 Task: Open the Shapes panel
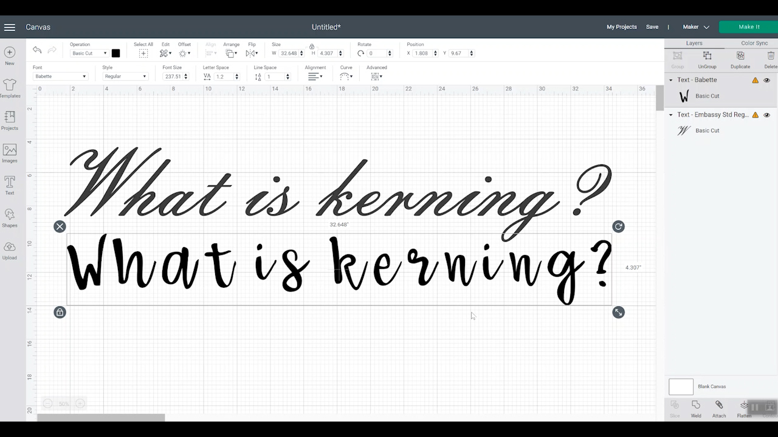[x=10, y=214]
